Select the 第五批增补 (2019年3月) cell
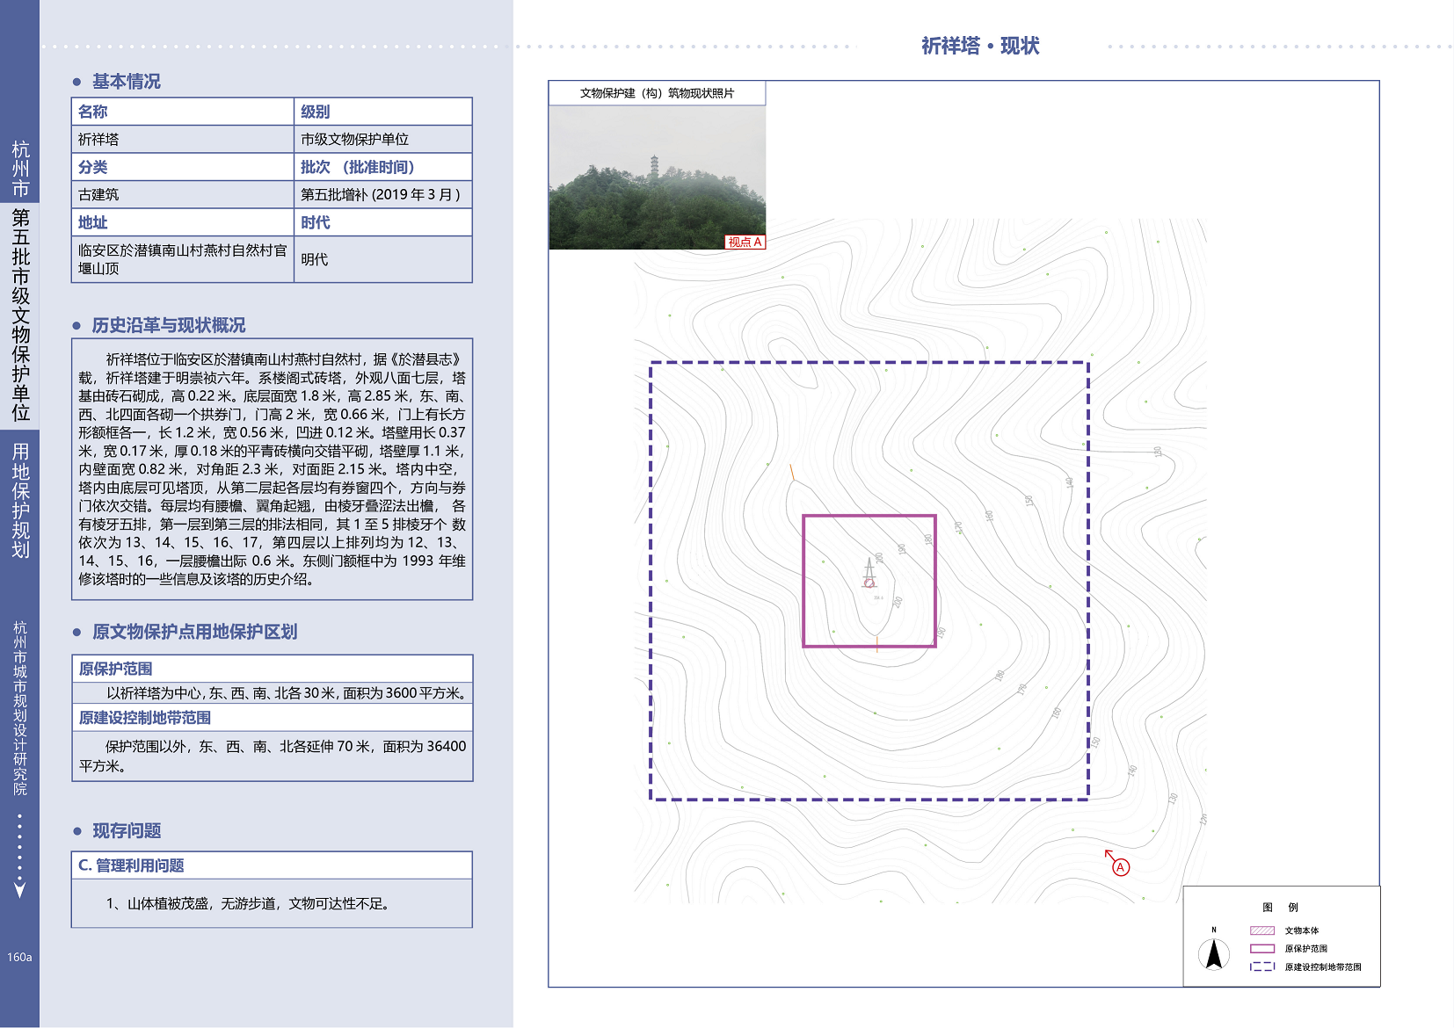 point(382,194)
